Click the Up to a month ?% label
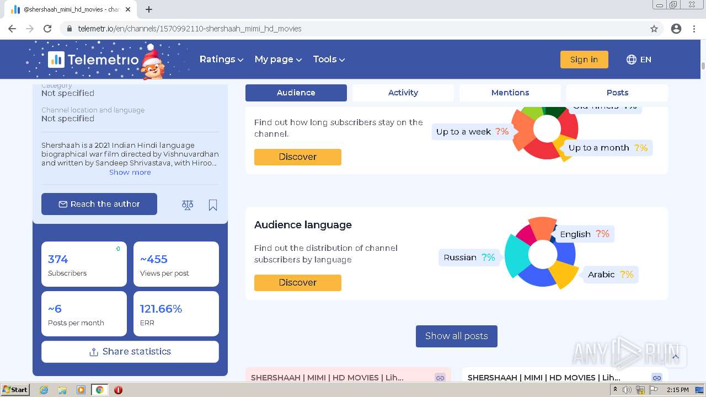The width and height of the screenshot is (706, 397). pyautogui.click(x=608, y=148)
